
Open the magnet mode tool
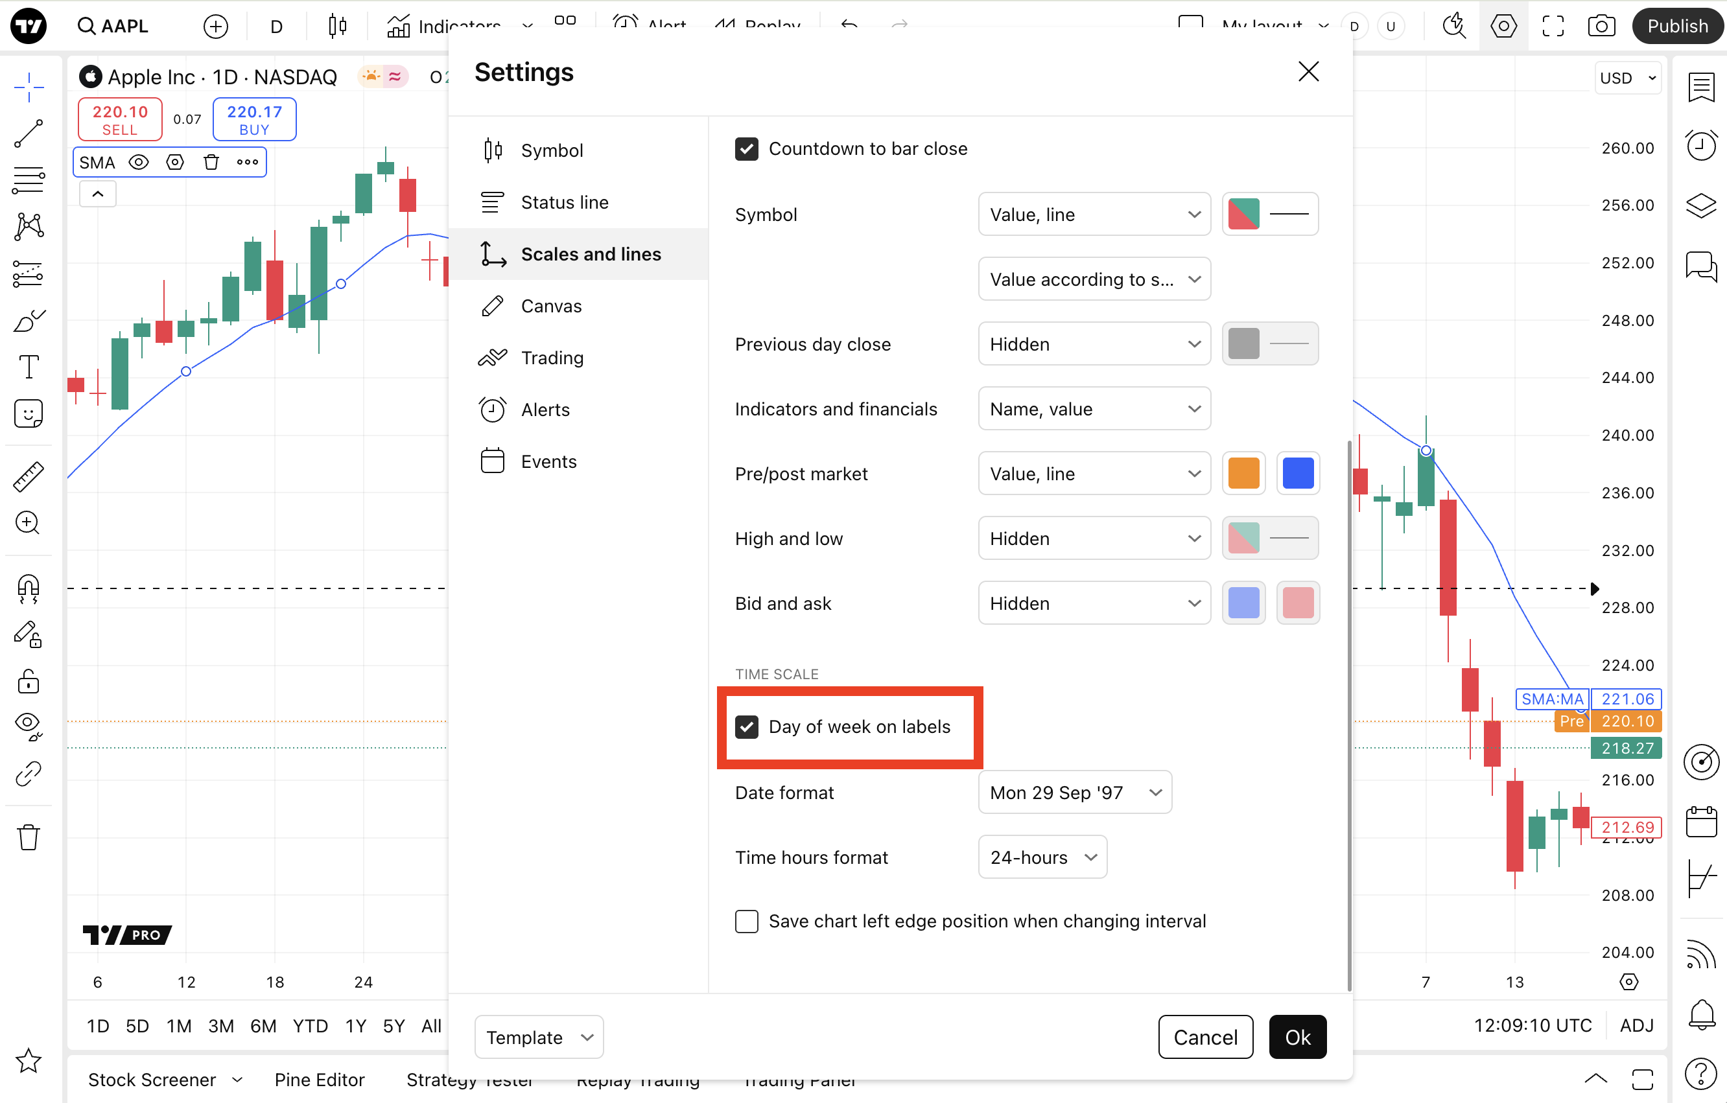point(29,590)
